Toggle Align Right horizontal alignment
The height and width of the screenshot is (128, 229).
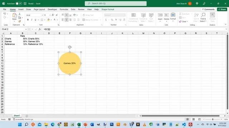click(x=70, y=20)
